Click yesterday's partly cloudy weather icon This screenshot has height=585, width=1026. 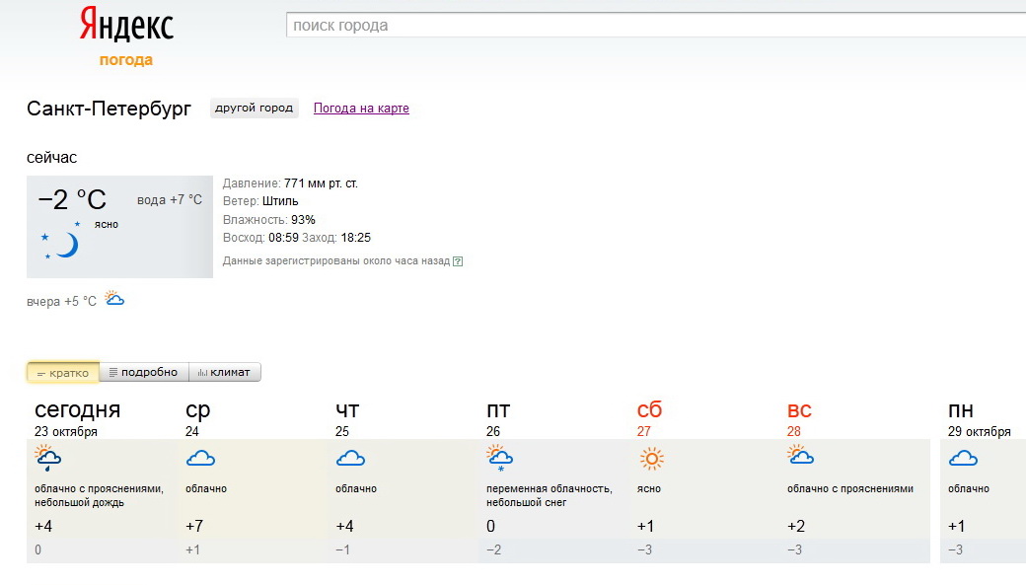[x=114, y=299]
